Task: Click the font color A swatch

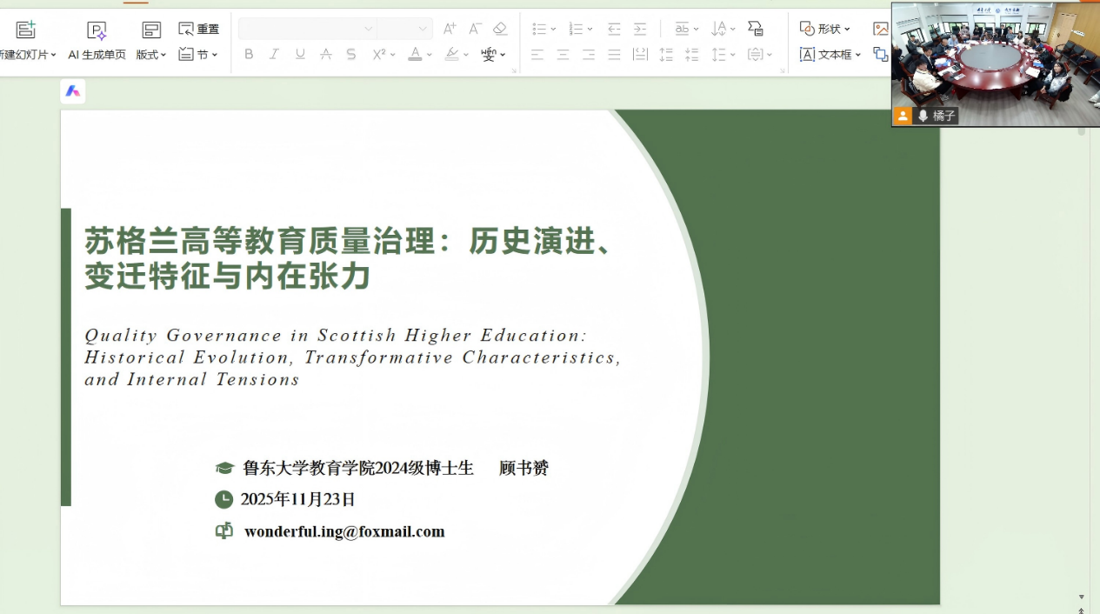Action: pos(416,54)
